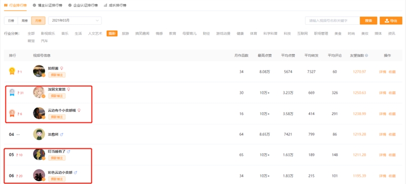Open 云边有个小卖部哦 avatar thumbnail
Viewport: 406px width, 184px height.
[39, 113]
